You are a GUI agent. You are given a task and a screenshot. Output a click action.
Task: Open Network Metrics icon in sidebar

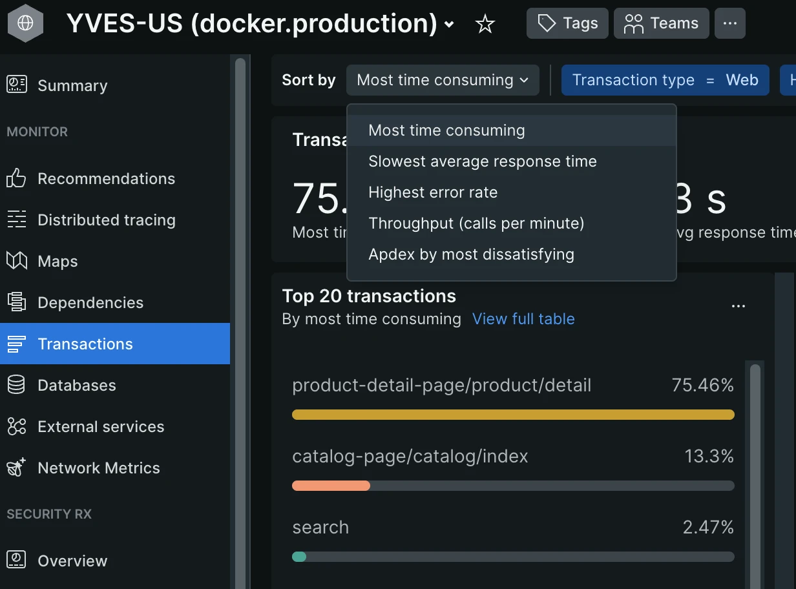pyautogui.click(x=16, y=468)
